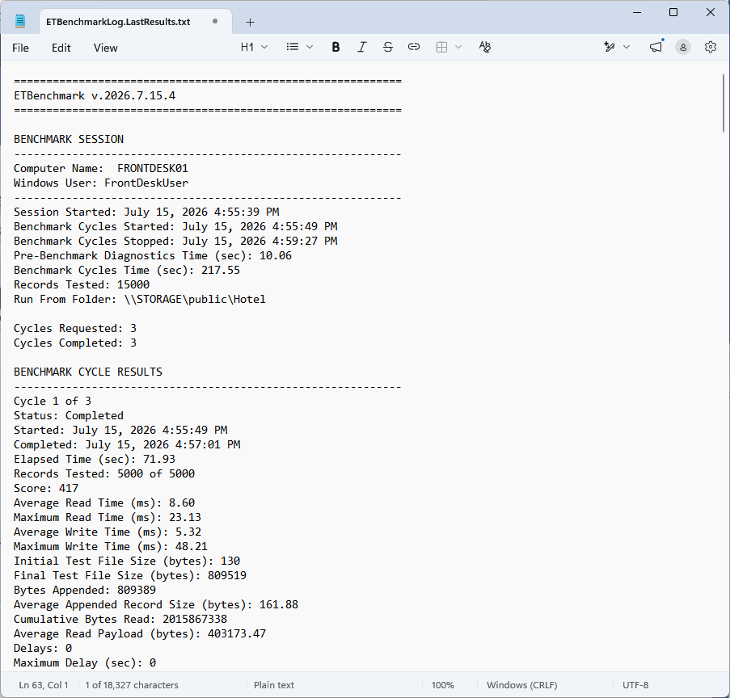Click the Windows (CRLF) line ending indicator

[x=522, y=685]
